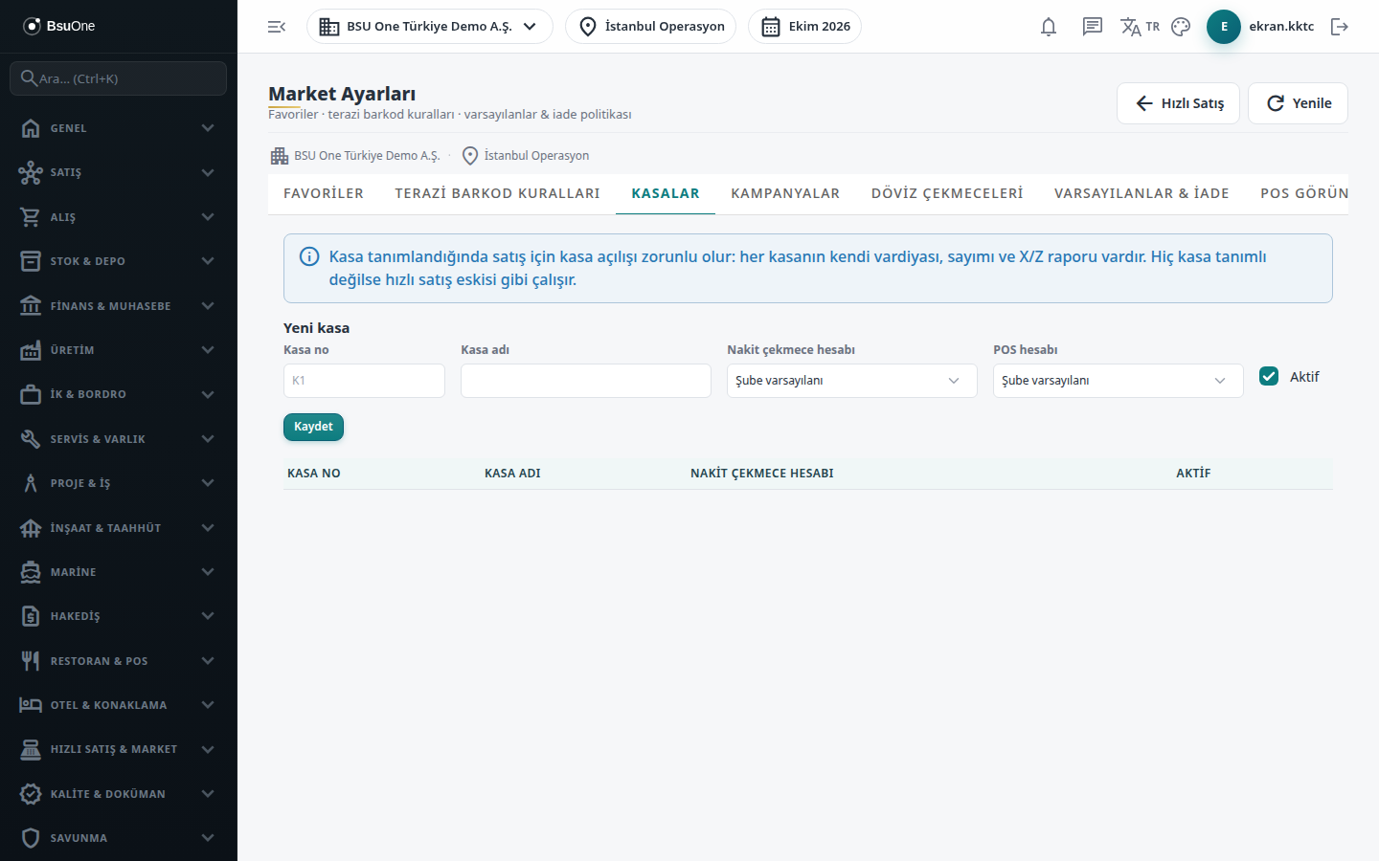Go to the Döviz Çekmeceleri tab

pos(947,193)
